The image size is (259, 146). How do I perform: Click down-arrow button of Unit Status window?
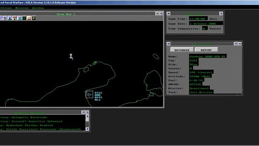236,44
